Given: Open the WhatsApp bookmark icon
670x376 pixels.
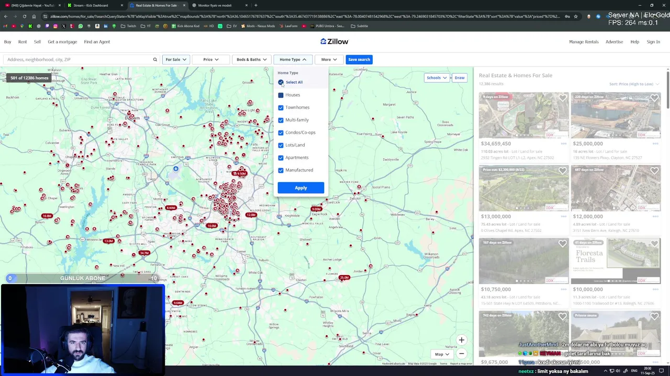Looking at the screenshot, I should 80,26.
